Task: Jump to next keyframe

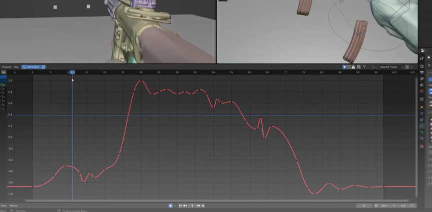Action: 198,205
